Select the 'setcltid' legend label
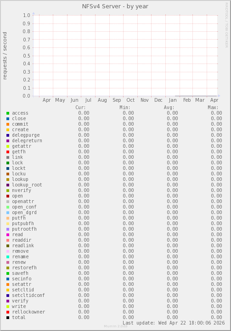 click(23, 290)
